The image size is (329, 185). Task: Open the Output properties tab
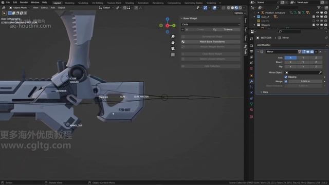tap(251, 51)
